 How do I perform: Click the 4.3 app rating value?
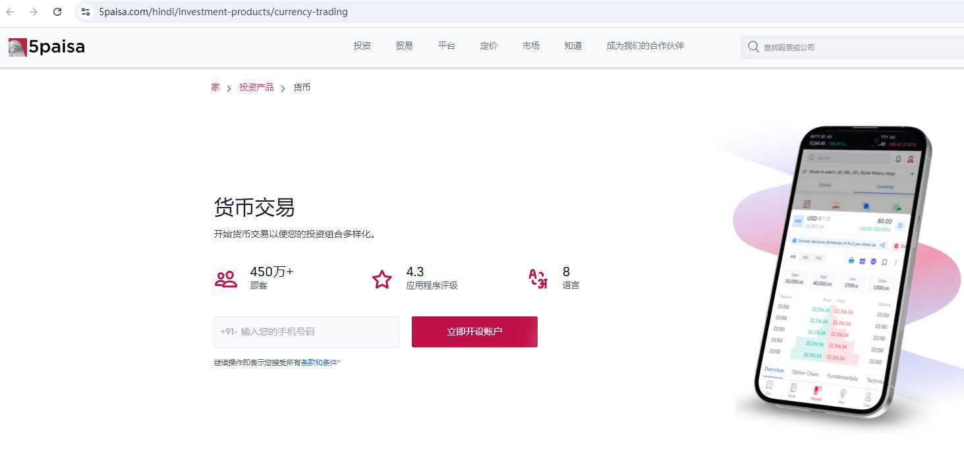click(415, 272)
